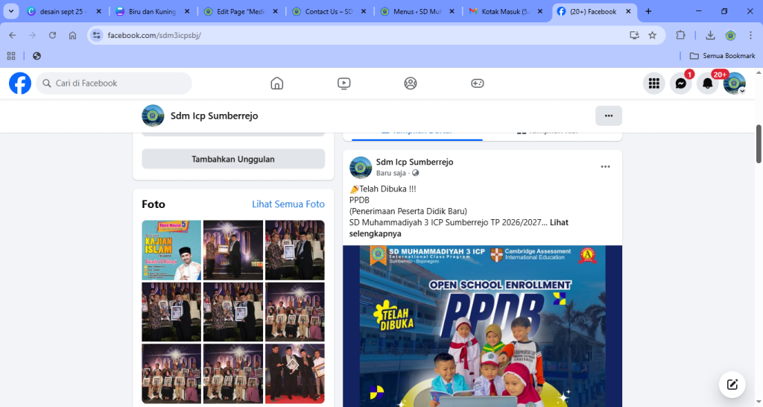The width and height of the screenshot is (763, 407).
Task: Click the new message compose icon
Action: point(732,385)
